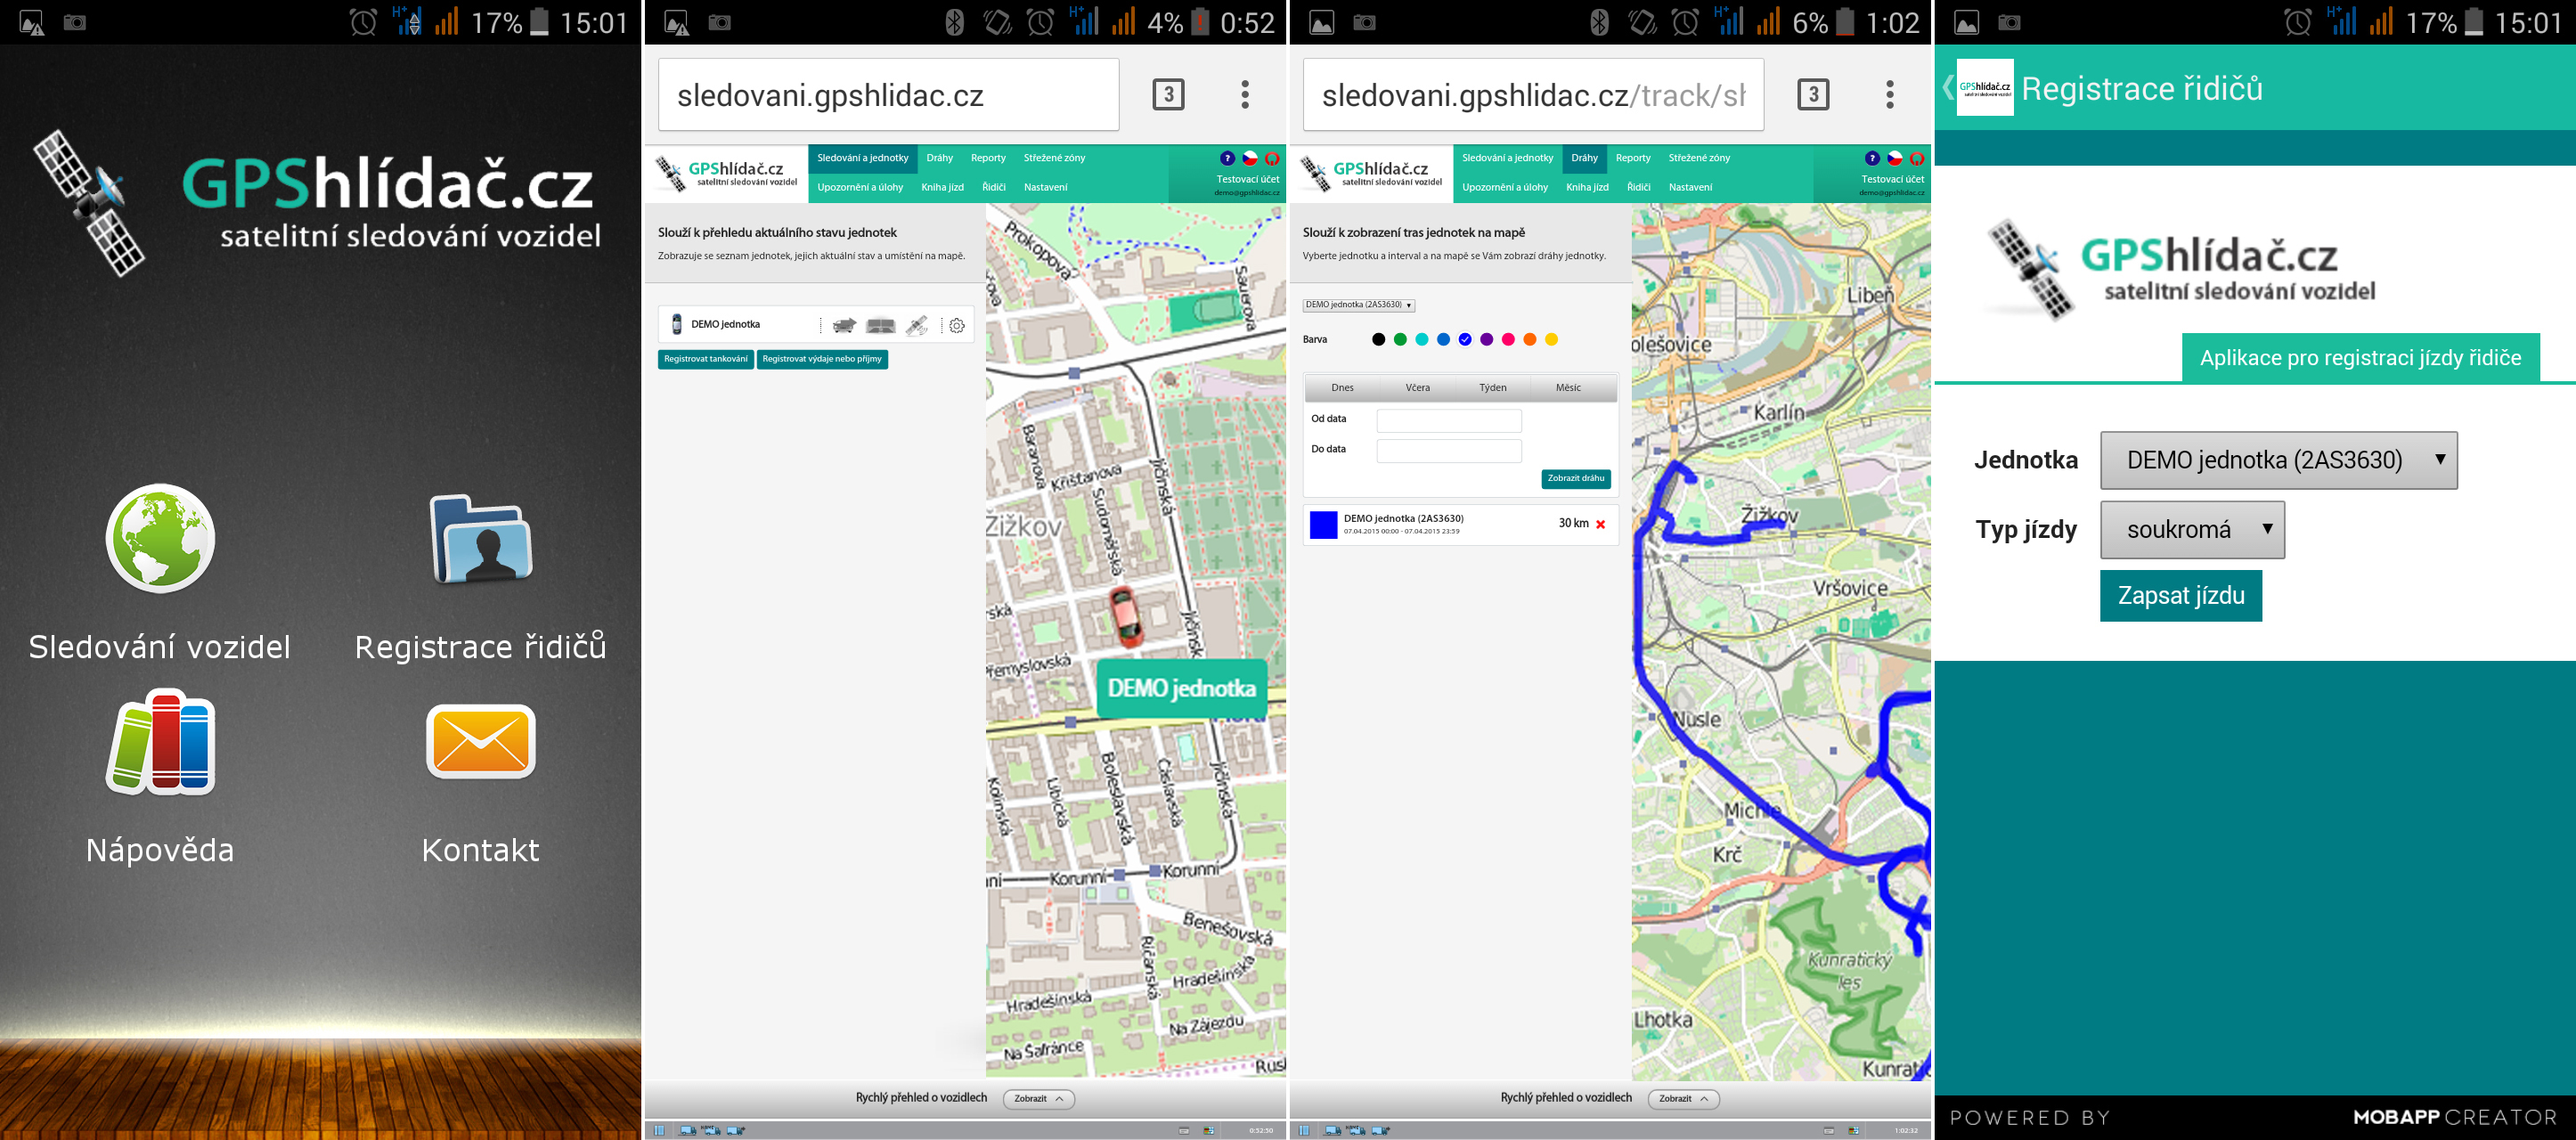Screen dimensions: 2576x1140
Task: Tap the Zapsat jízdu button
Action: 2181,596
